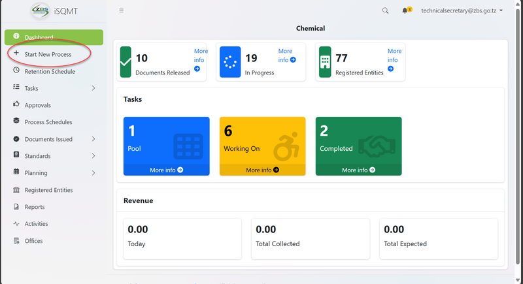Click the Retention Schedule clock icon

point(16,71)
